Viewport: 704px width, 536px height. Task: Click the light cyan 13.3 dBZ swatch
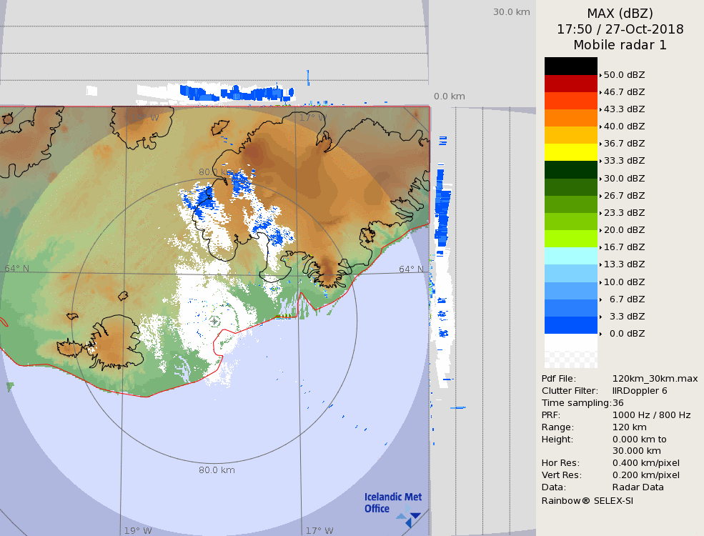click(x=570, y=256)
